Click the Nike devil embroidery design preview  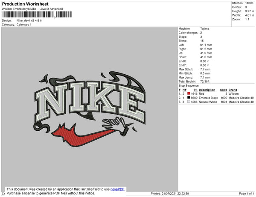click(90, 109)
